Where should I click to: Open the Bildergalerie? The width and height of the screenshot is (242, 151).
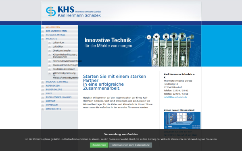[54, 89]
